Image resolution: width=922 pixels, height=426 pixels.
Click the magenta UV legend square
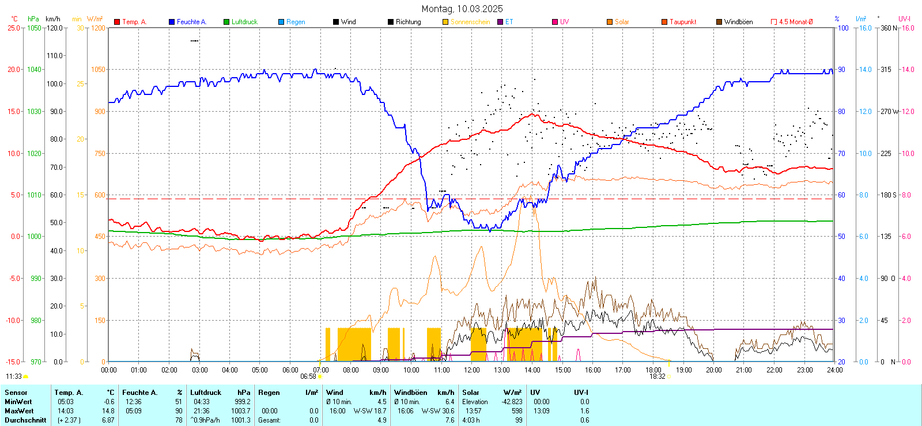[x=555, y=22]
